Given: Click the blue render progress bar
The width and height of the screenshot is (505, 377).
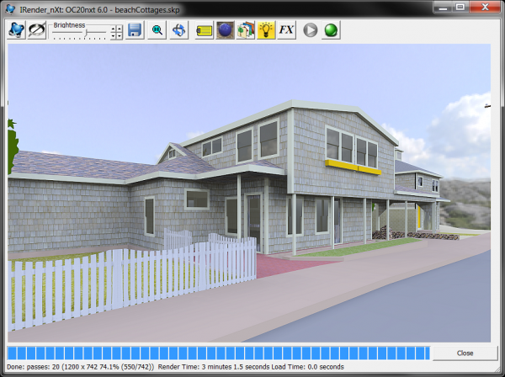Looking at the screenshot, I should (217, 353).
